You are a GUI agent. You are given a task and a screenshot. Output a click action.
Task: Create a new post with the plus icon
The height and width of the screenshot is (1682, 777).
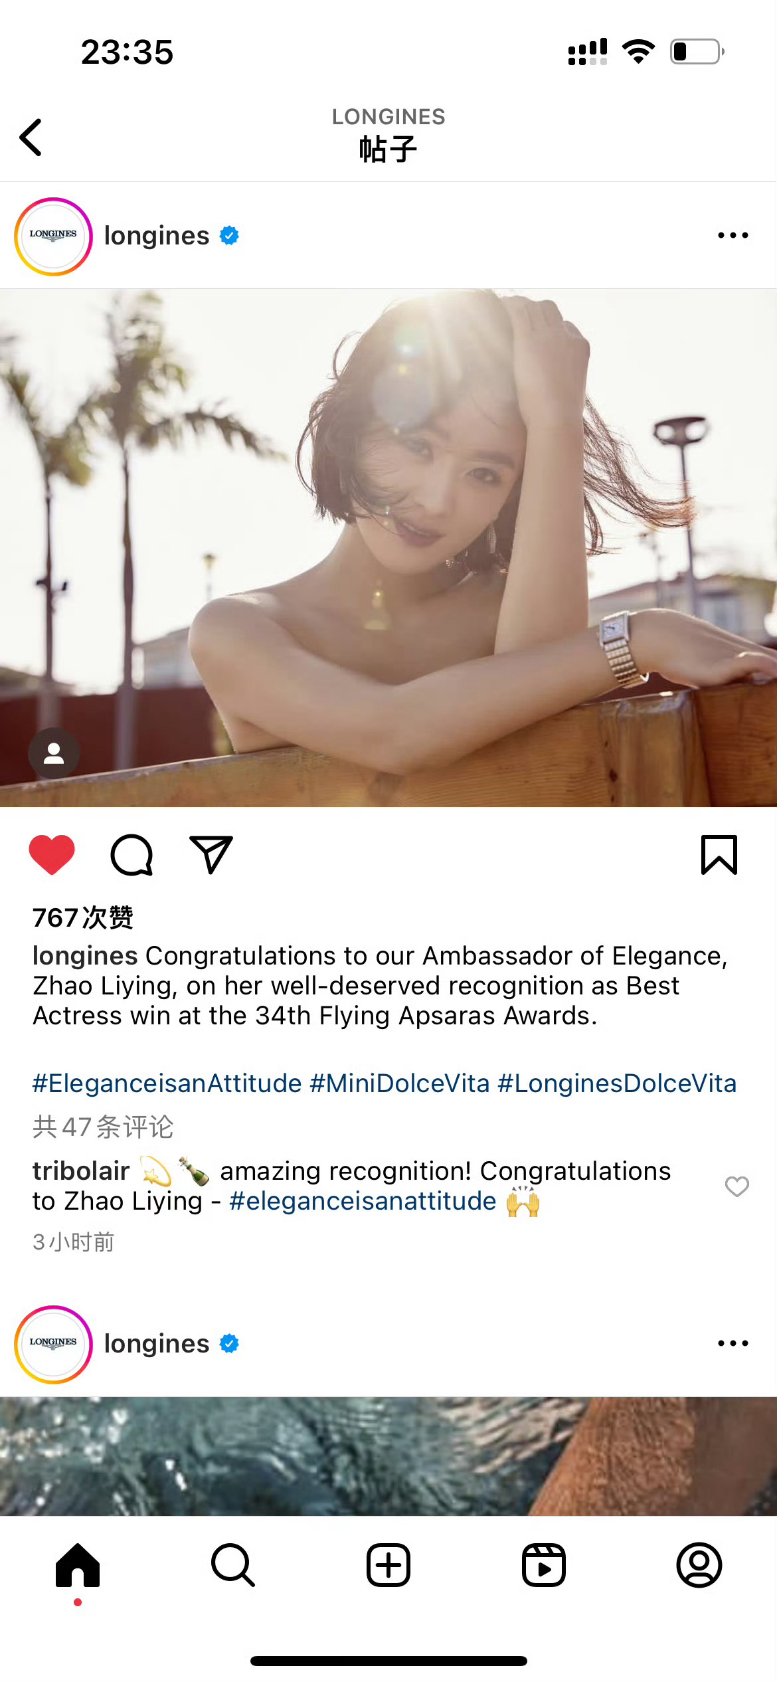tap(388, 1565)
